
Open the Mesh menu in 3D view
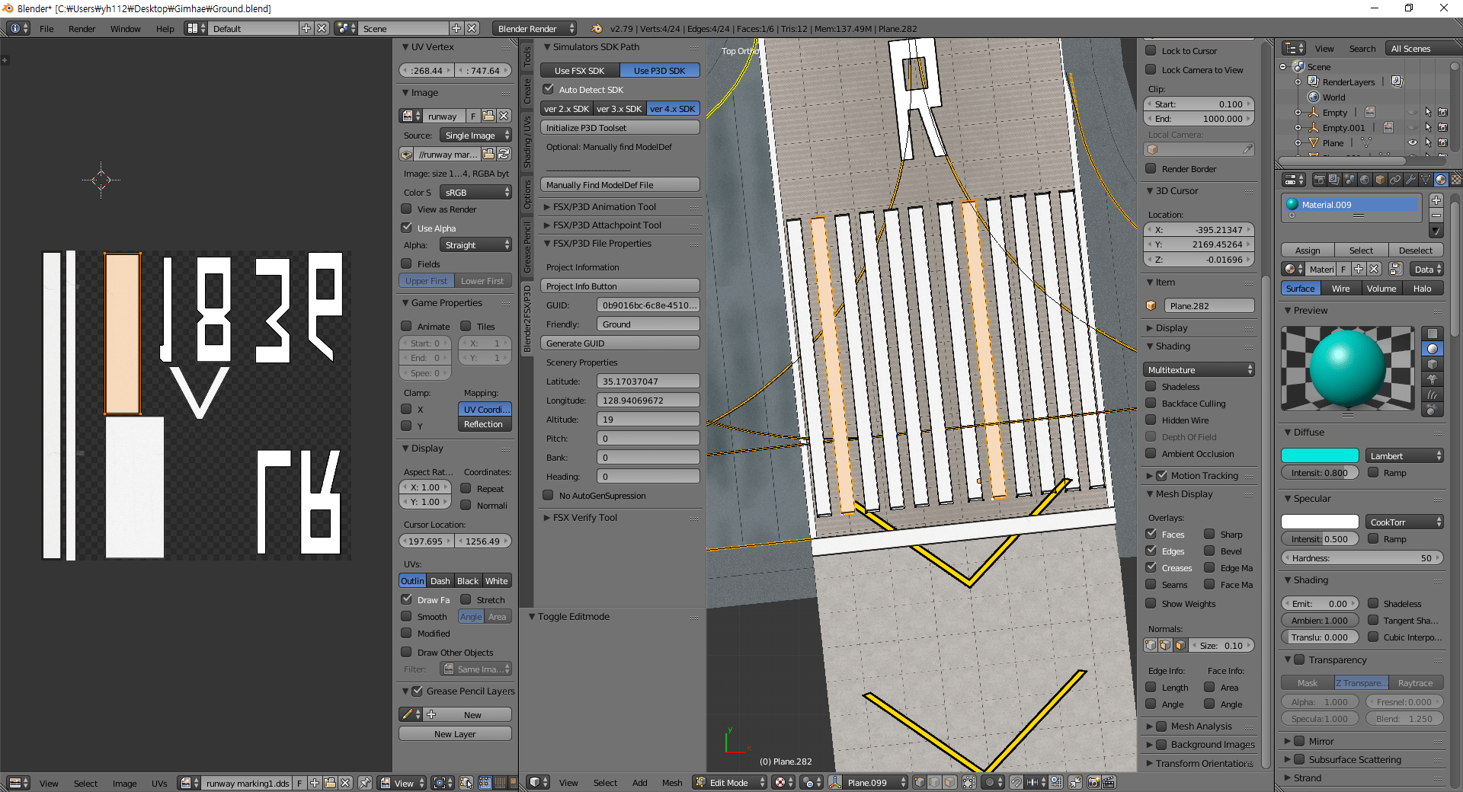coord(671,783)
